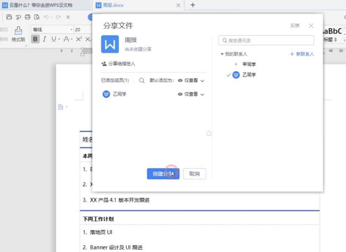Toggle the Bold button
The width and height of the screenshot is (346, 252).
pos(35,39)
